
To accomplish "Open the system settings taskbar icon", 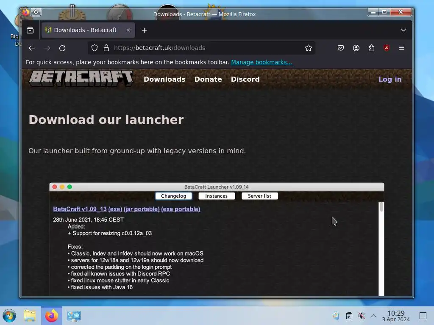I will click(74, 316).
